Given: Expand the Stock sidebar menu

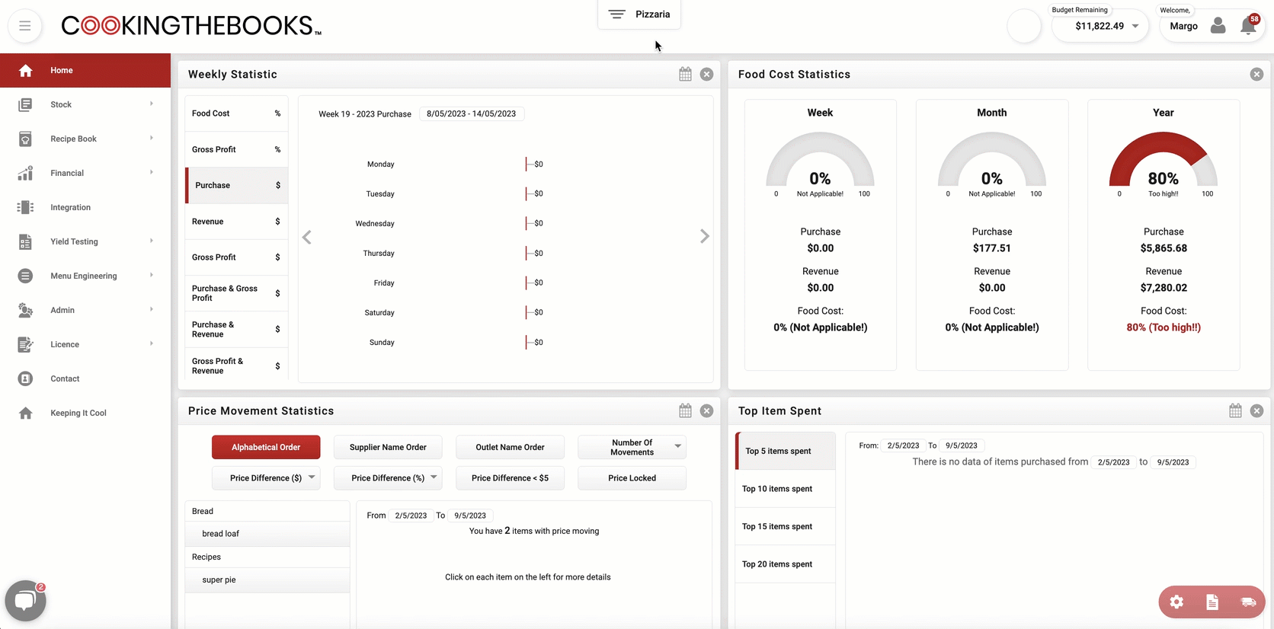Looking at the screenshot, I should (85, 104).
